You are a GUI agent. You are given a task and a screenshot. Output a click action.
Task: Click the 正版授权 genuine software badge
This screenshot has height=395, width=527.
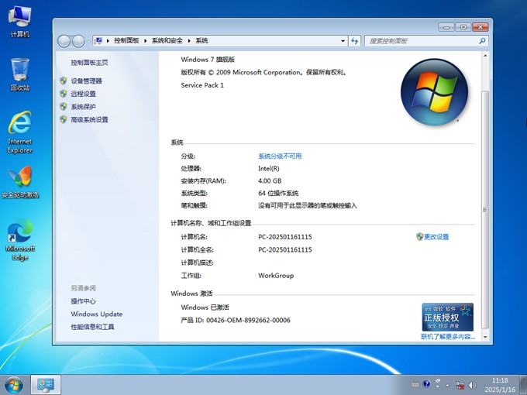click(x=448, y=317)
